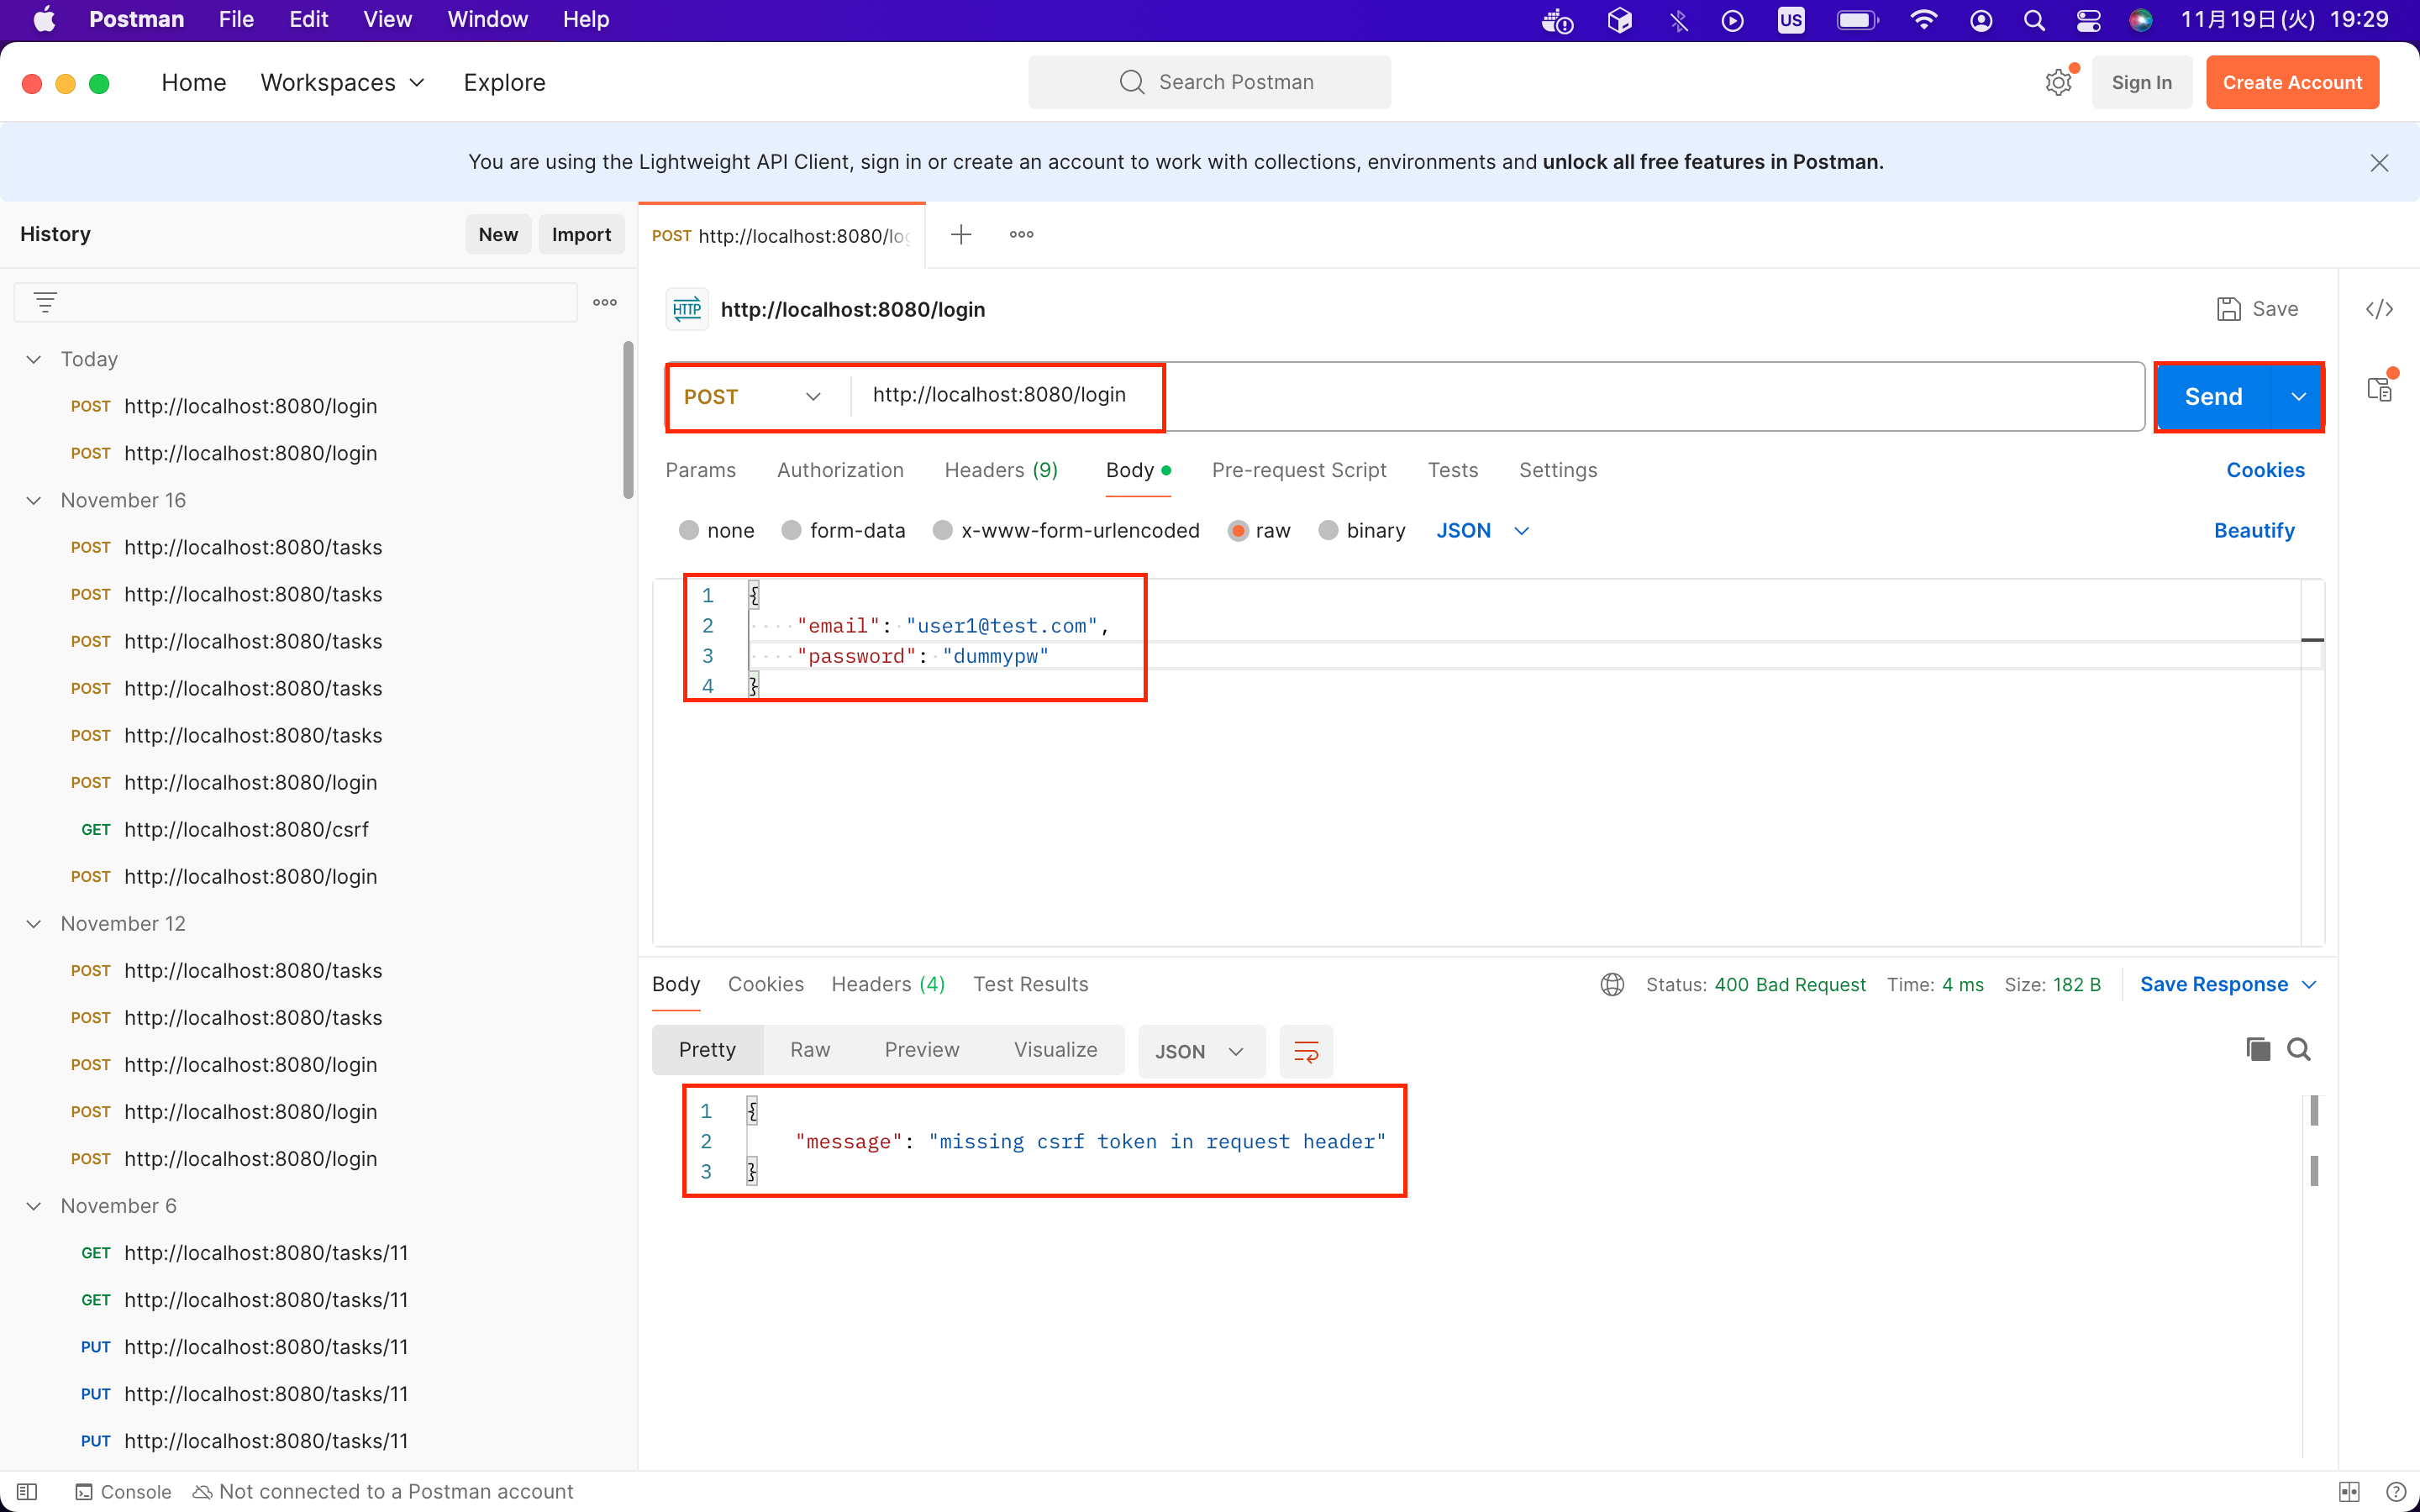Image resolution: width=2420 pixels, height=1512 pixels.
Task: Switch to the Authorization tab
Action: [x=840, y=470]
